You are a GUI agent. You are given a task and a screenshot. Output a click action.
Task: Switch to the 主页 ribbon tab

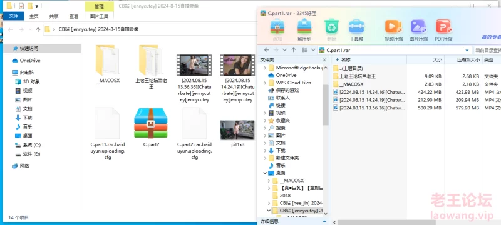pos(34,16)
